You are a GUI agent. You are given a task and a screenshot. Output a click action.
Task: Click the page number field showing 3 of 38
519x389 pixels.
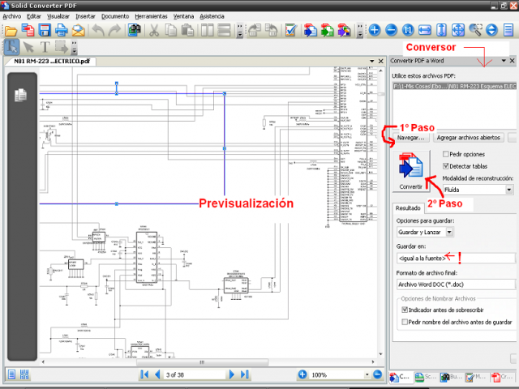coord(195,374)
